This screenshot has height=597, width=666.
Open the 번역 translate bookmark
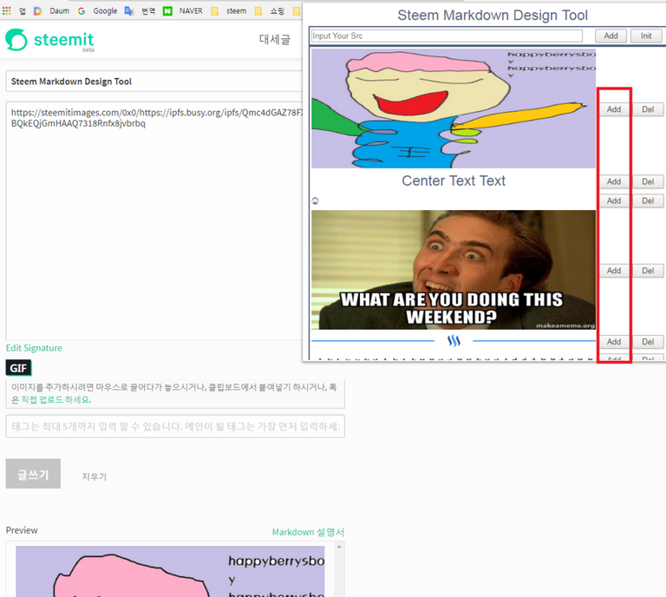coord(140,10)
